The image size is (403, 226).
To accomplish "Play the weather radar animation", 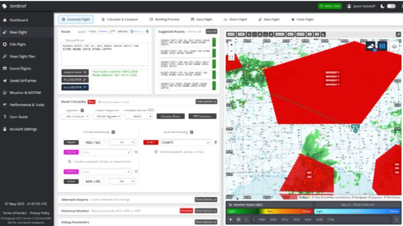I will click(231, 219).
